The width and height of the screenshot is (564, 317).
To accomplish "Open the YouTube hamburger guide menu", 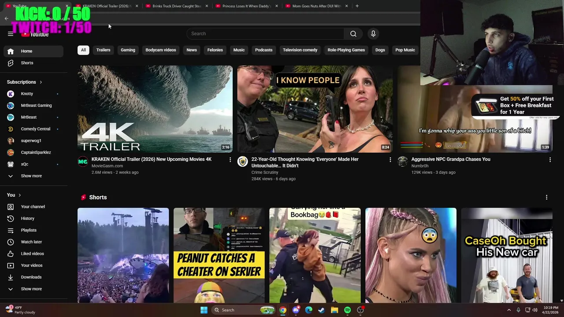I will tap(11, 33).
